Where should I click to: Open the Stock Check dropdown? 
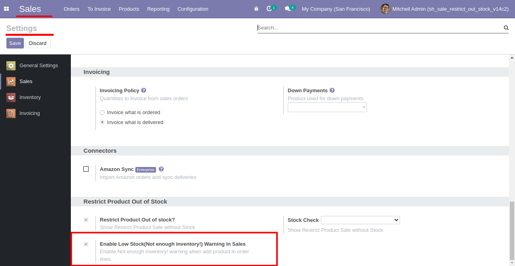(x=360, y=220)
